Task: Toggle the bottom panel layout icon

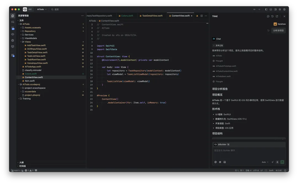Action: point(271,9)
